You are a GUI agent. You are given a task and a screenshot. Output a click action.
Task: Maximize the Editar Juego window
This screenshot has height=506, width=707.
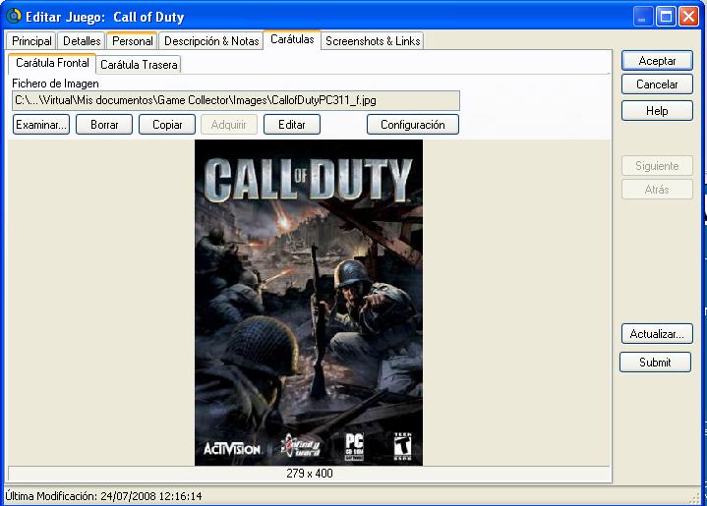tap(666, 17)
